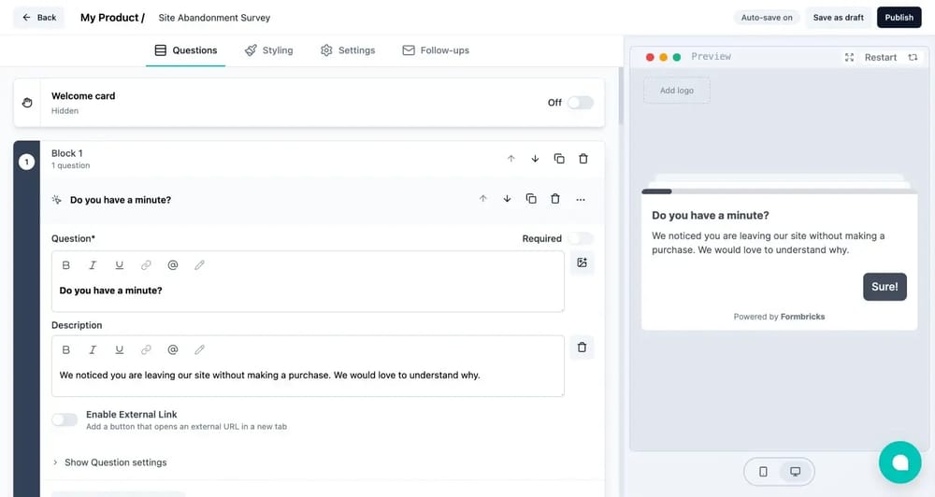Switch preview to mobile device icon
Image resolution: width=935 pixels, height=497 pixels.
(x=763, y=472)
